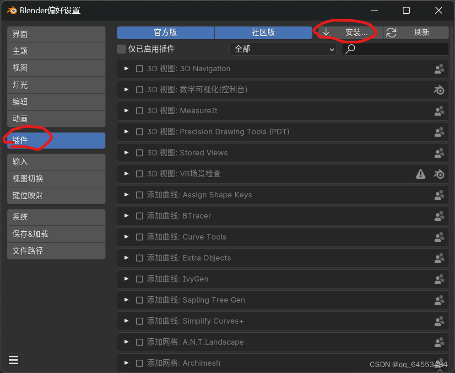Enable the Curve Tools add-on checkbox
Screen dimensions: 455x373
tap(140, 237)
